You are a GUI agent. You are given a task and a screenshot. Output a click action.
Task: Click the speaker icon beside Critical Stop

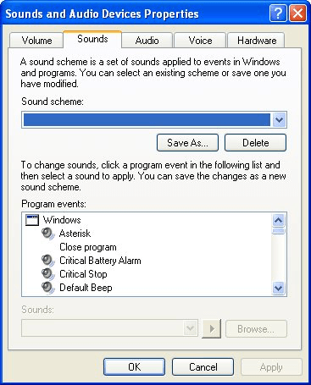[48, 274]
